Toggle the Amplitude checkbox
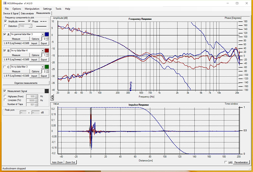Image resolution: width=253 pixels, height=172 pixels. click(x=5, y=21)
